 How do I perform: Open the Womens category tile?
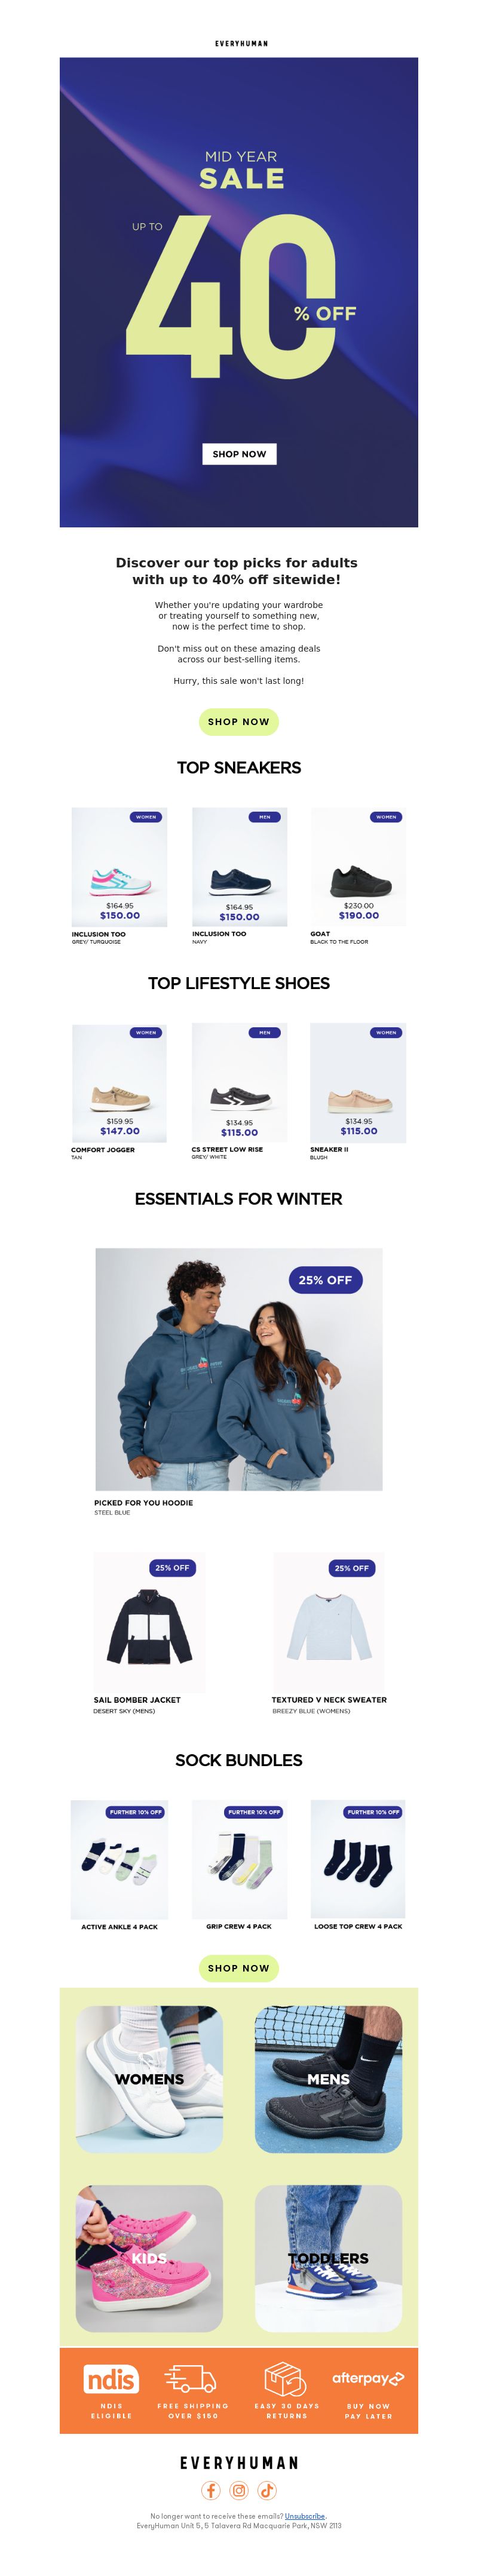[149, 2079]
